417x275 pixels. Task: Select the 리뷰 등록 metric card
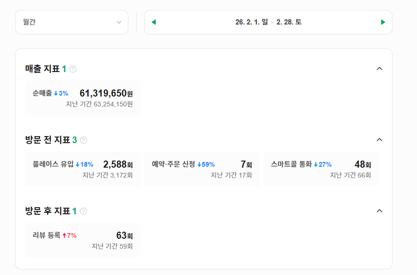point(83,240)
